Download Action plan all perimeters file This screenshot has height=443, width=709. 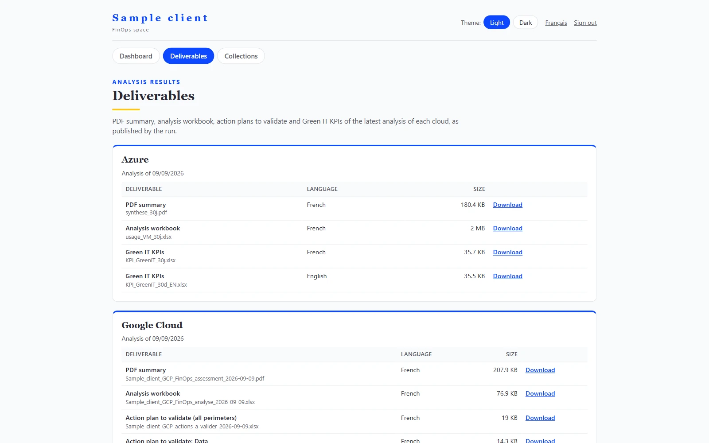540,418
